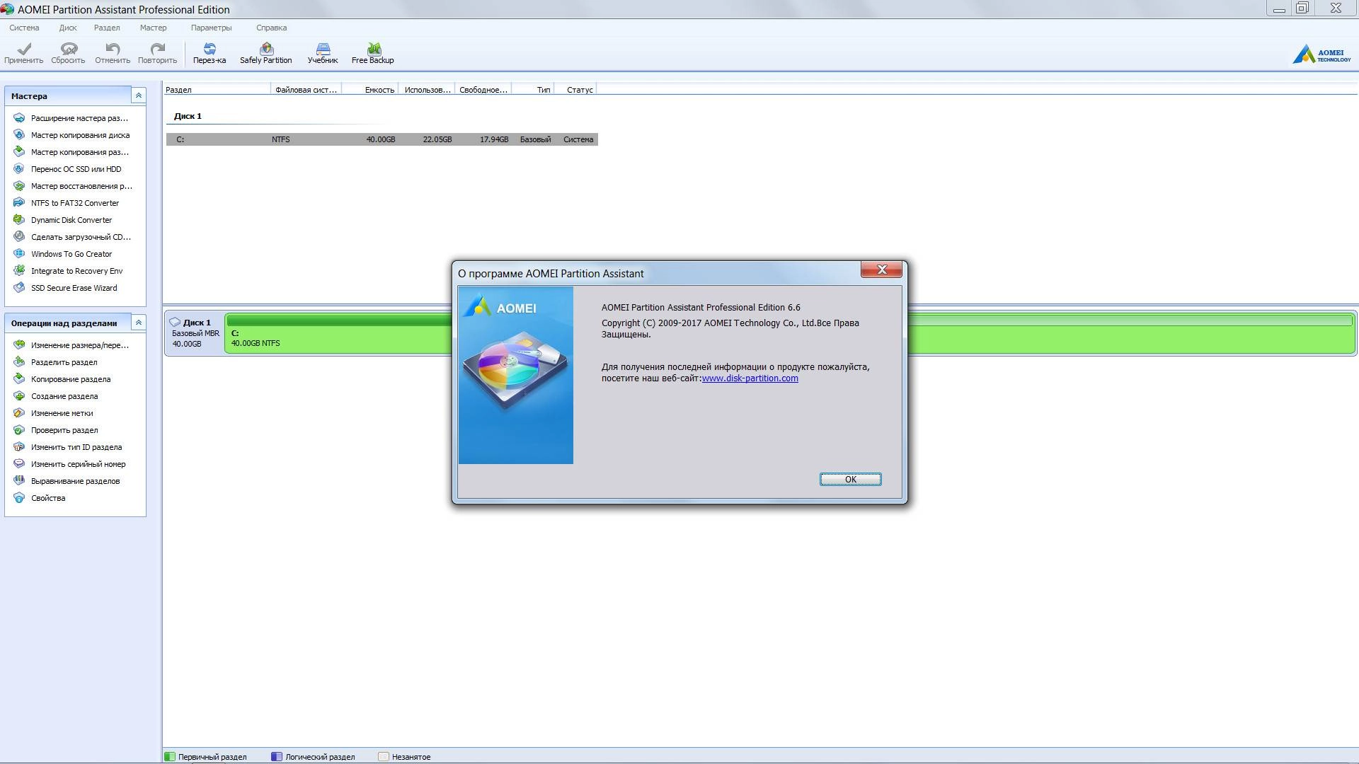The height and width of the screenshot is (764, 1359).
Task: Open Свойства partition properties icon
Action: click(x=19, y=498)
